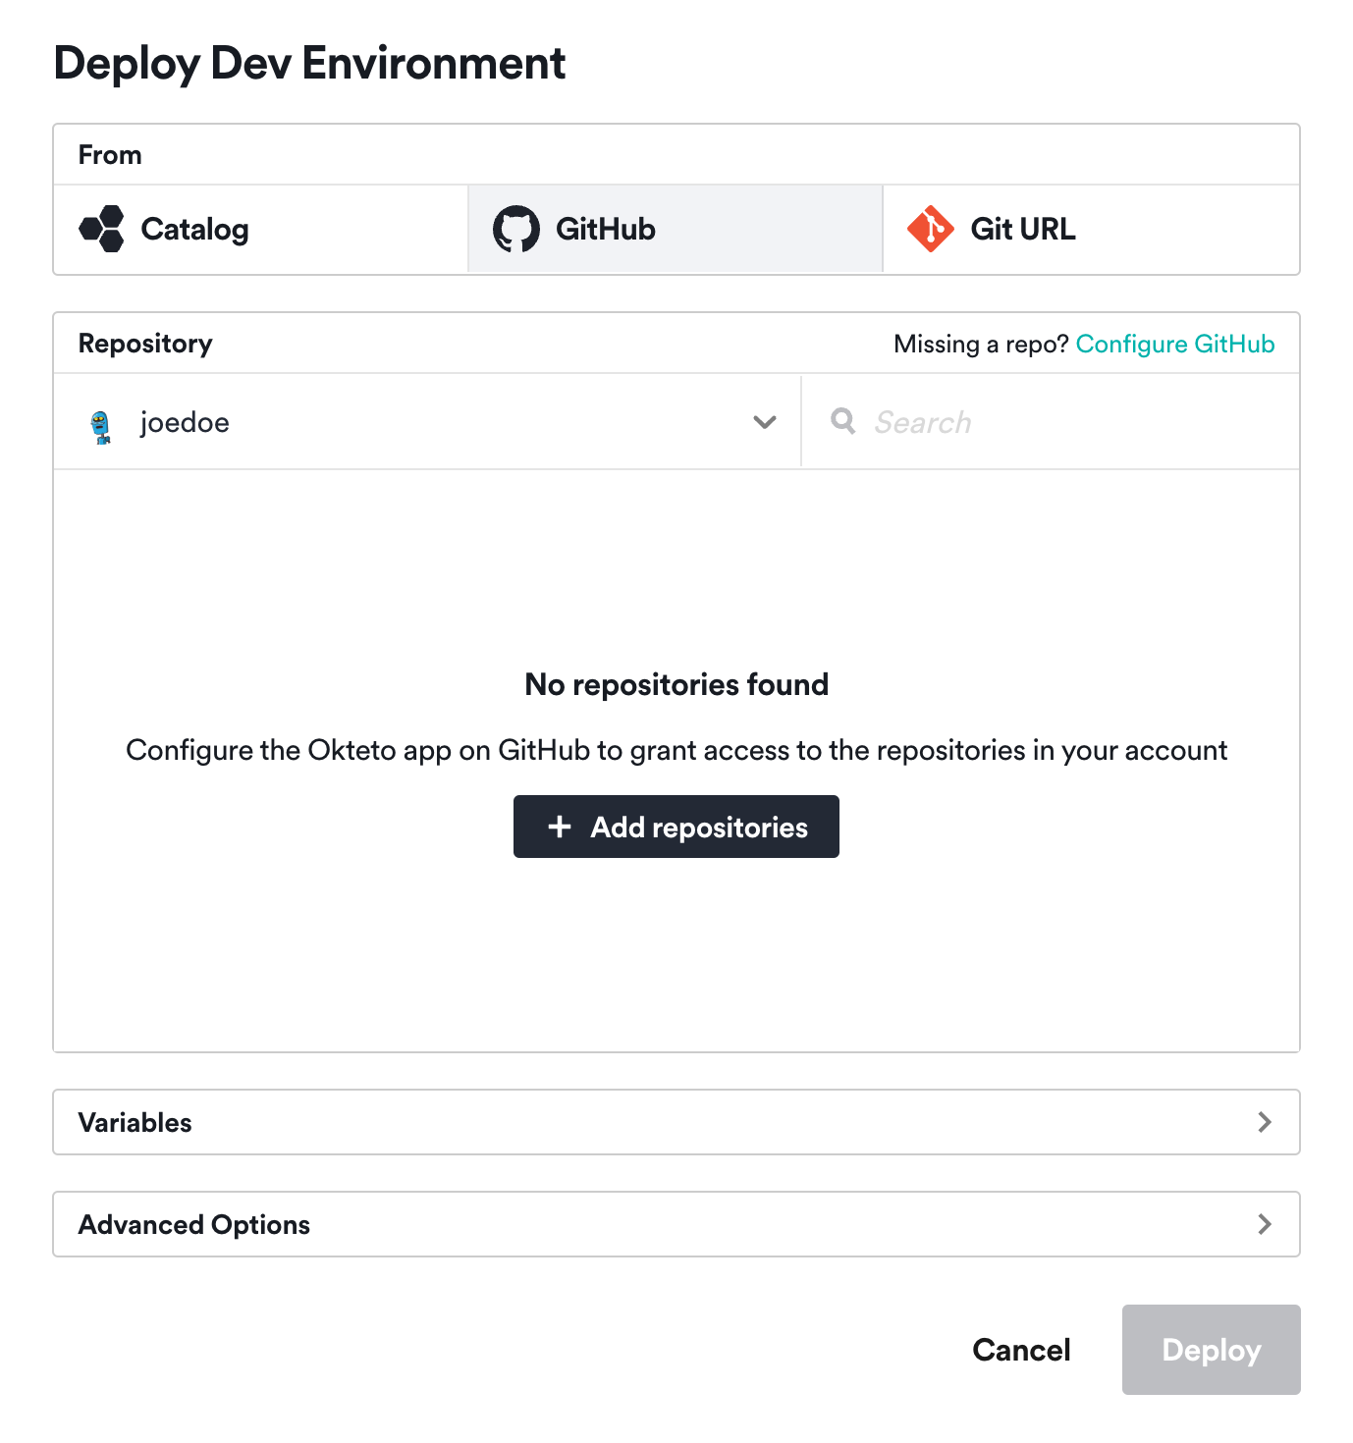Click the Cancel button
Screen dimensions: 1353x1443
1021,1350
